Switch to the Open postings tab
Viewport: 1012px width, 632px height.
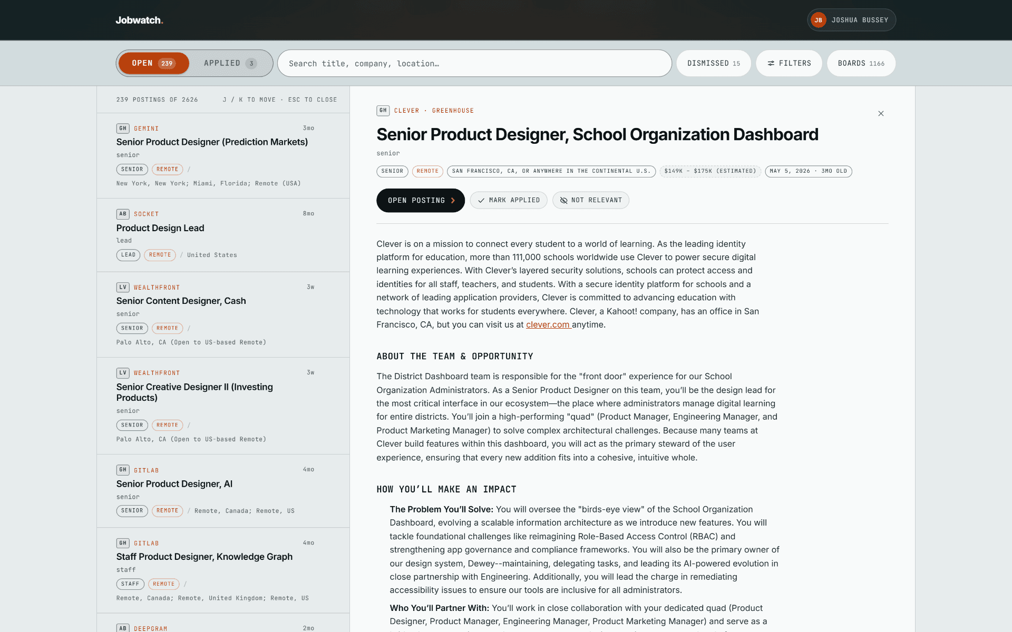click(153, 63)
